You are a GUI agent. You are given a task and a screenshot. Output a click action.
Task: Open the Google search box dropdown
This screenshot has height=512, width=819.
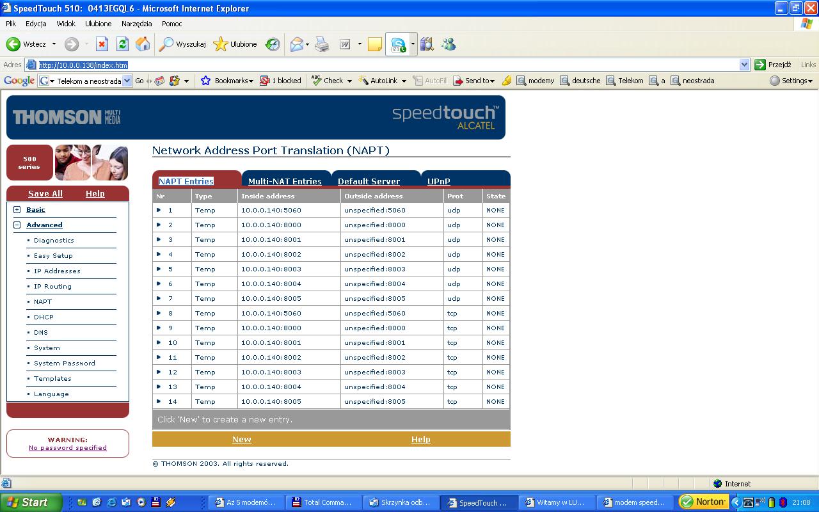pos(127,81)
